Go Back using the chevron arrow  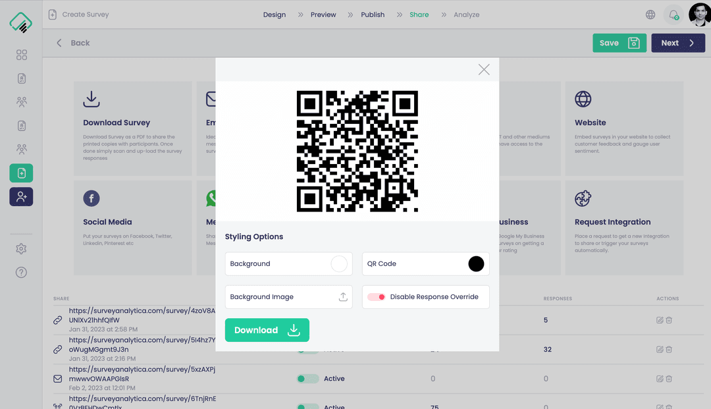click(x=59, y=43)
